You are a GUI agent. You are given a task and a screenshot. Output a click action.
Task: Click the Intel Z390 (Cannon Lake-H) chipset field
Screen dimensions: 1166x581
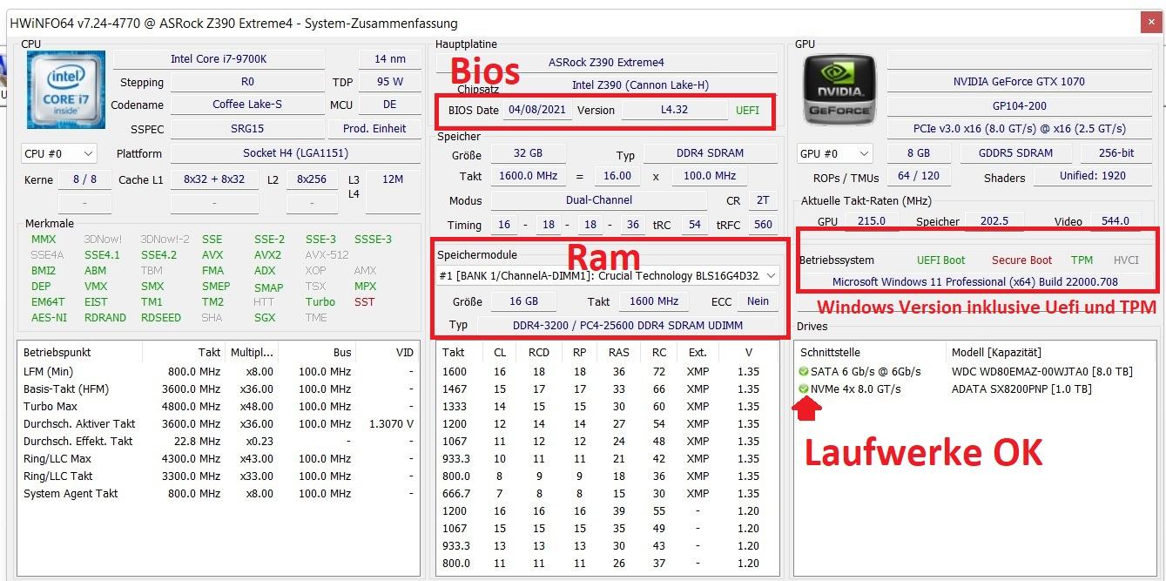coord(639,85)
